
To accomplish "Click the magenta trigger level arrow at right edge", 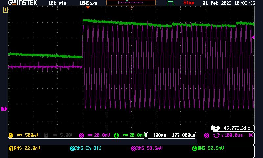I will pyautogui.click(x=253, y=37).
